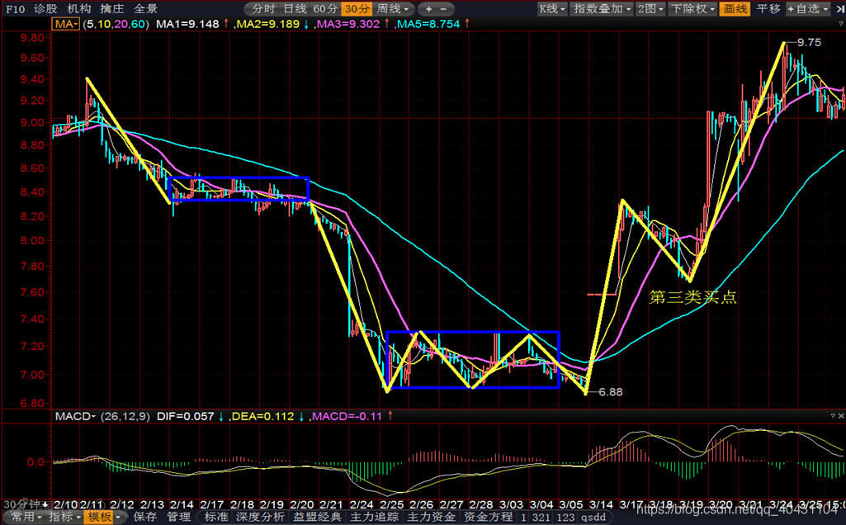This screenshot has height=525, width=846.
Task: Select the 益盟经典 template tab
Action: click(317, 517)
